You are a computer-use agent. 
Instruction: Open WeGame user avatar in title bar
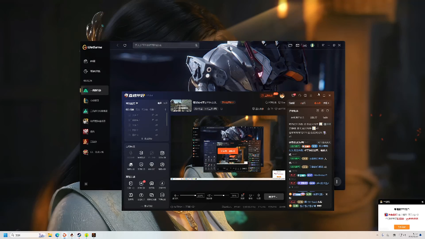coord(312,45)
